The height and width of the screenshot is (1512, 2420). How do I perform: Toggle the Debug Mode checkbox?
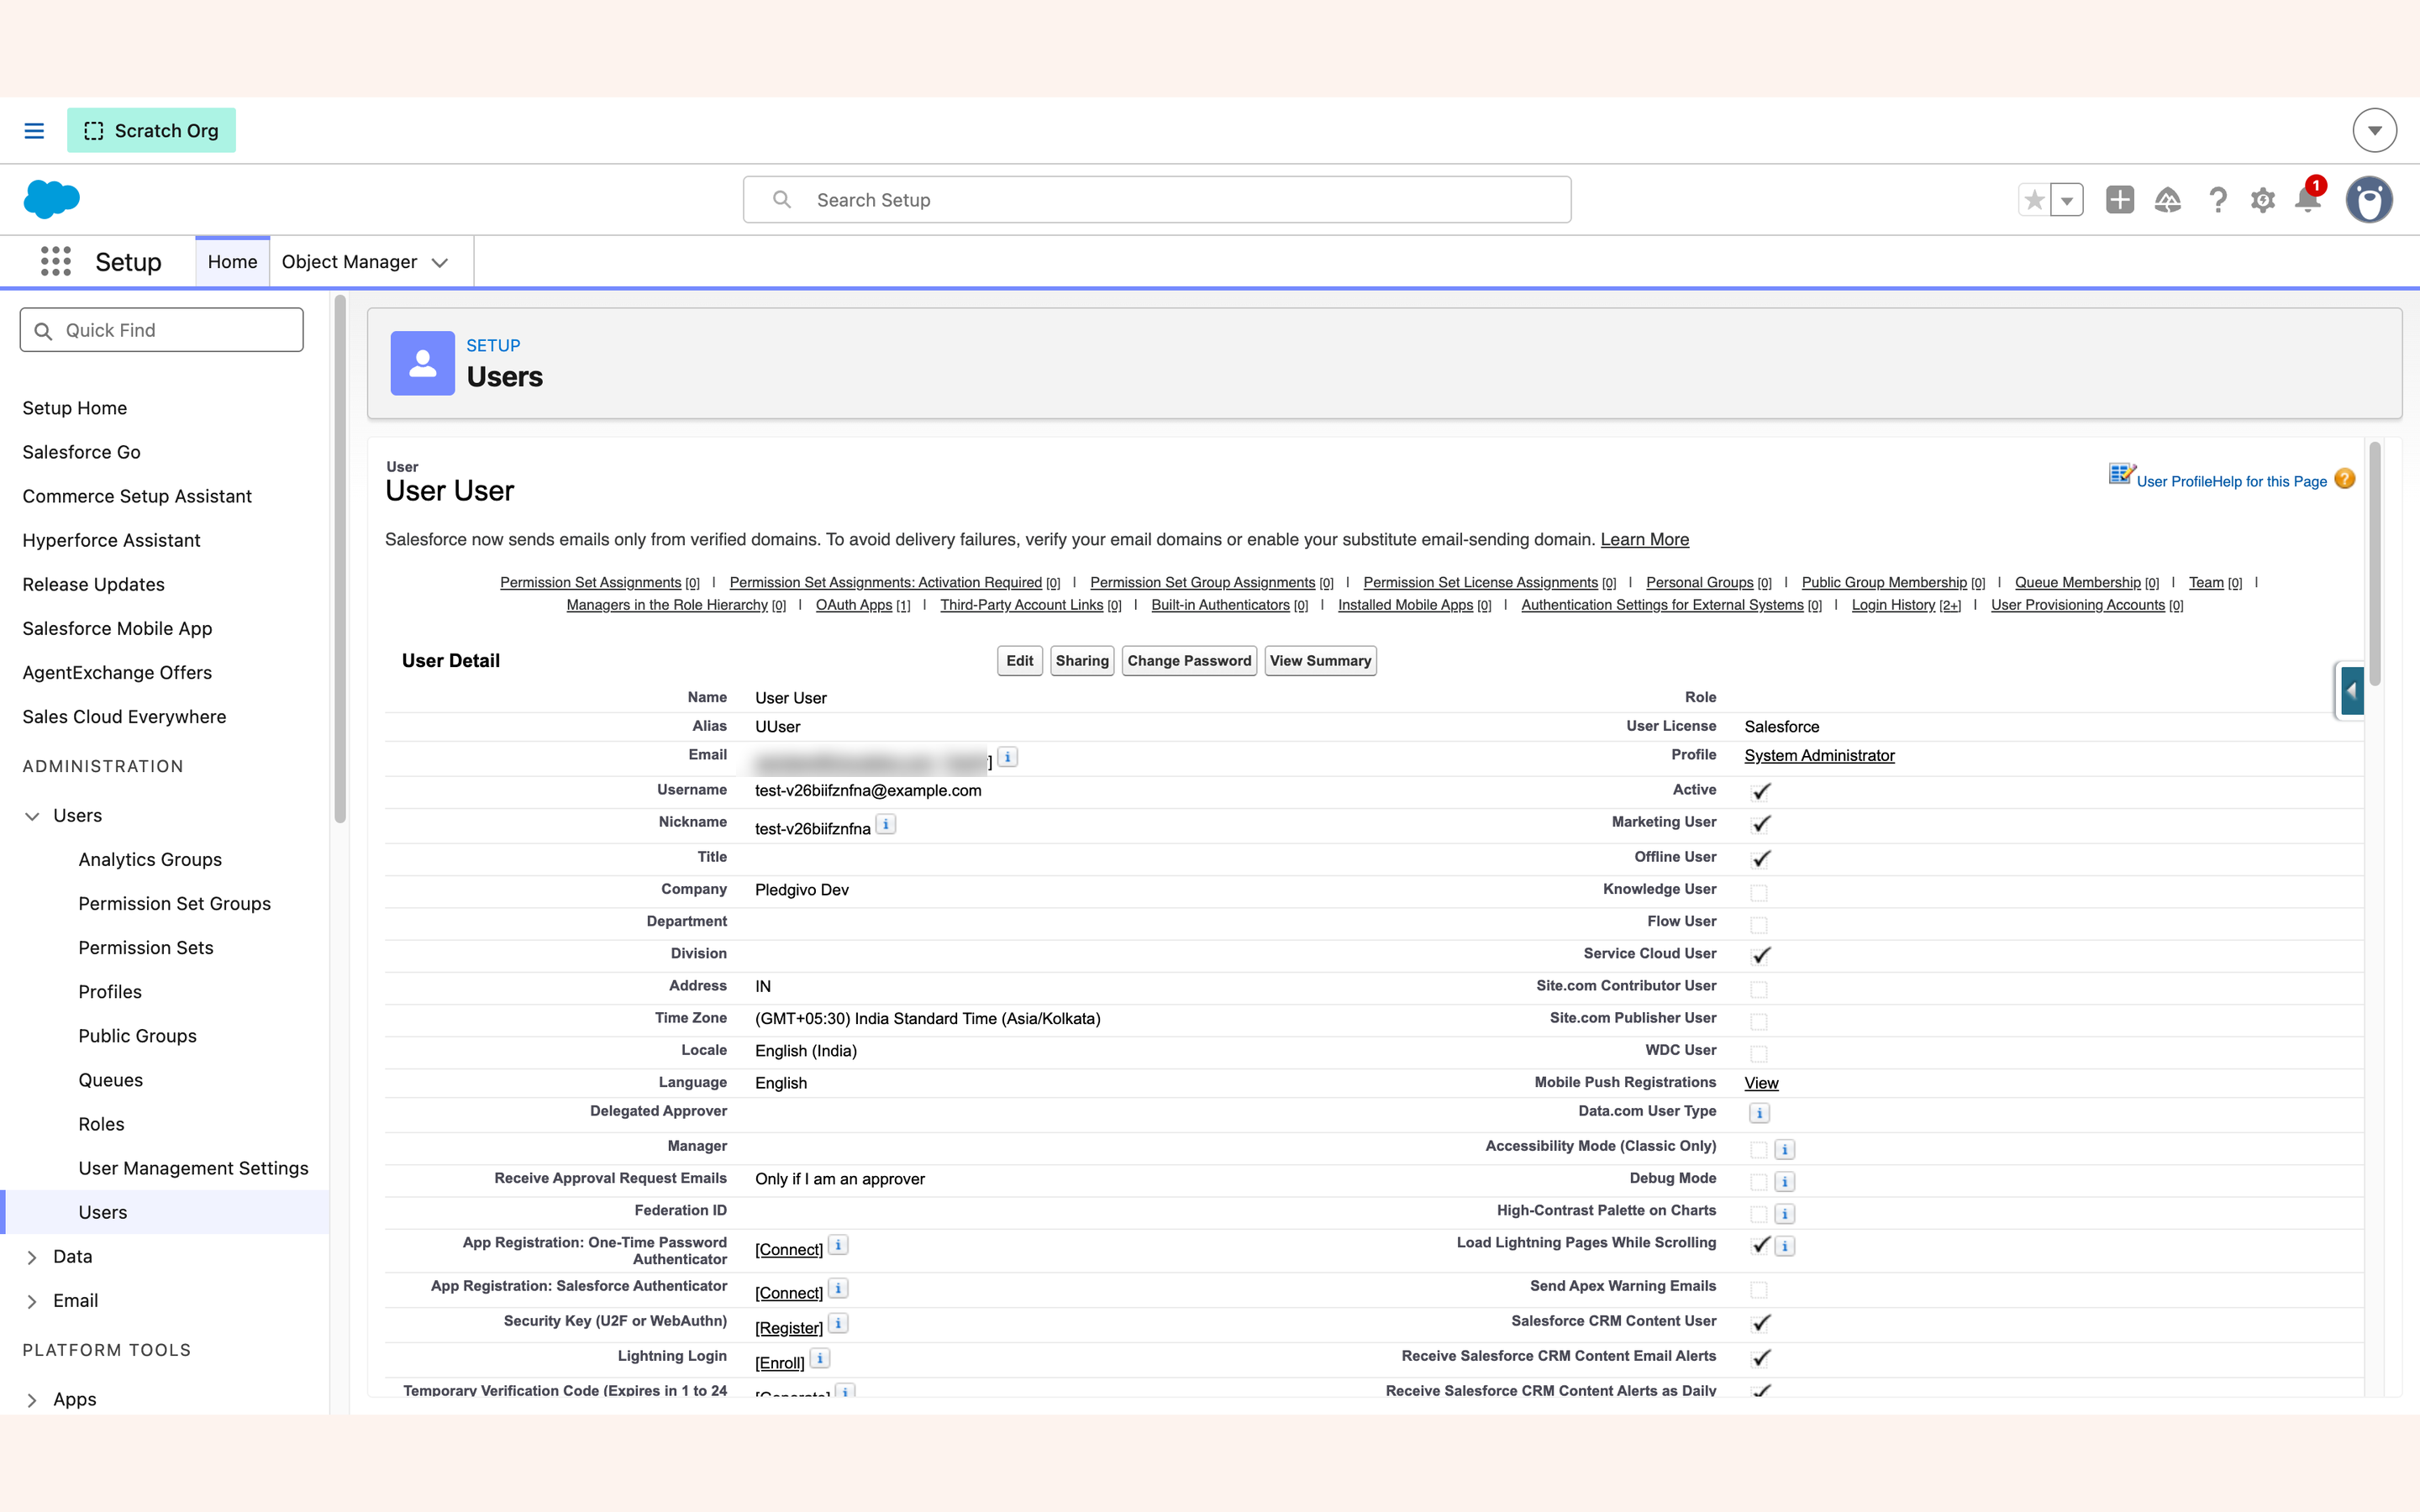point(1759,1182)
